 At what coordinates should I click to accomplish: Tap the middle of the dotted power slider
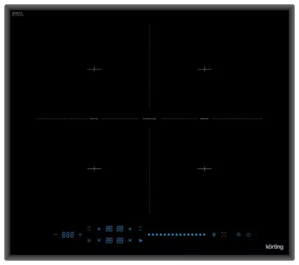[x=176, y=234]
